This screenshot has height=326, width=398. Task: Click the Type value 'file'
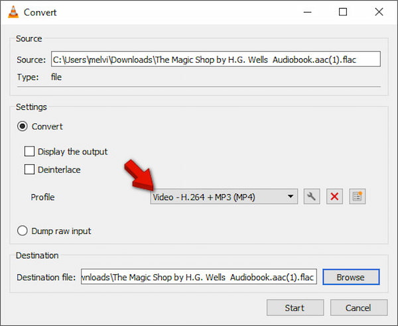click(x=56, y=77)
